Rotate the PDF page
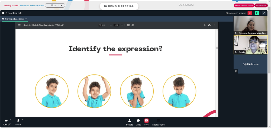The image size is (271, 128). pos(133,25)
